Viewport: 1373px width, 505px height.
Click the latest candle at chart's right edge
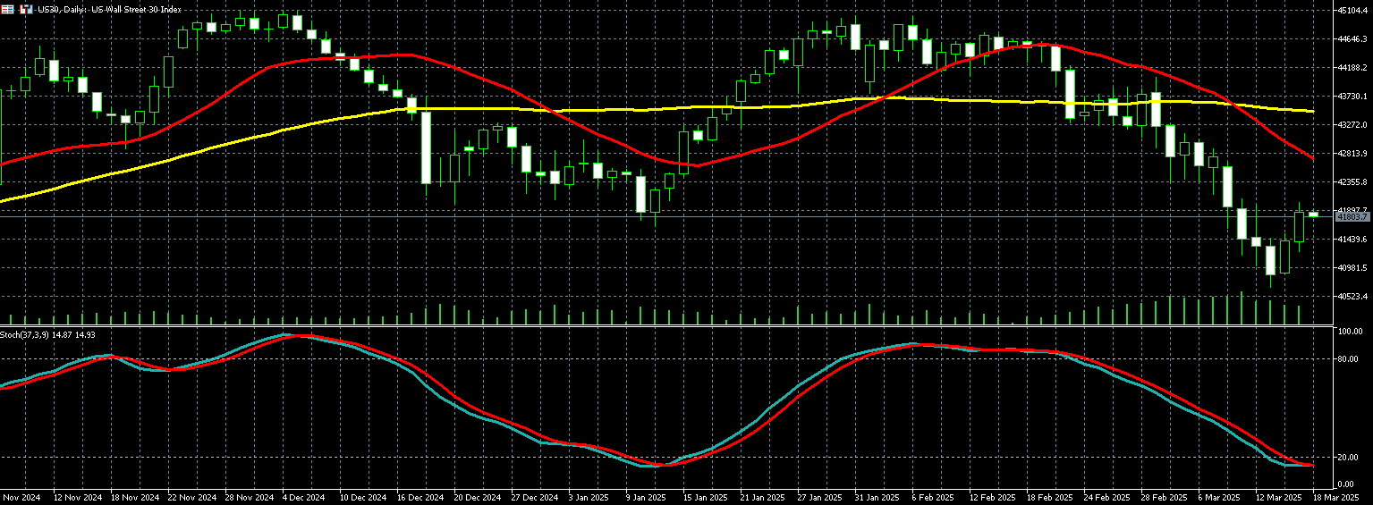[x=1313, y=214]
